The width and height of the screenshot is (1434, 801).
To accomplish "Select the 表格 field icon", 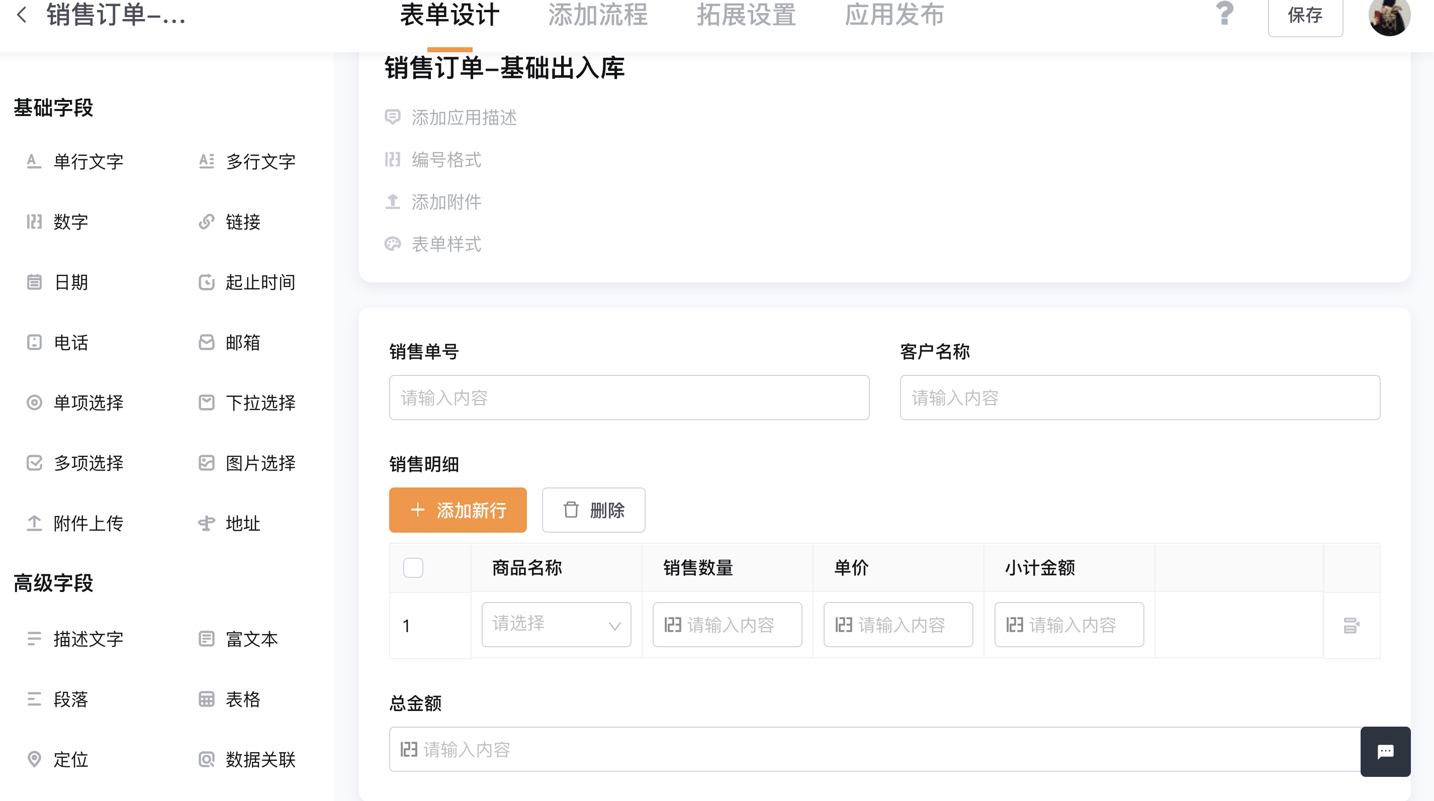I will 207,699.
